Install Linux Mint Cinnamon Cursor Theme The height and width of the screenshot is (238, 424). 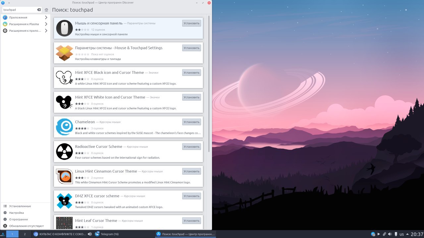[191, 171]
